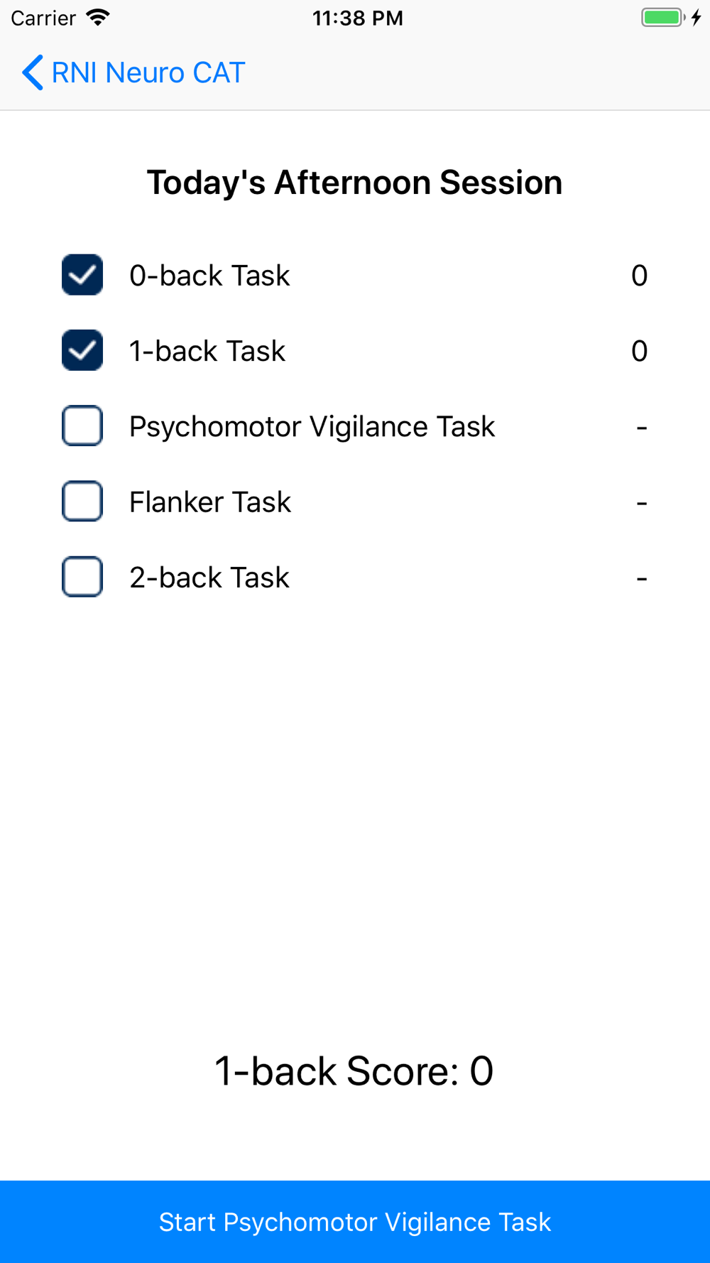Viewport: 710px width, 1263px height.
Task: Start Psychomotor Vigilance Task button
Action: 355,1222
